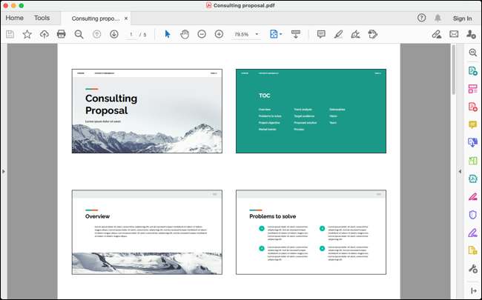Print the document
Image resolution: width=482 pixels, height=300 pixels.
click(62, 34)
